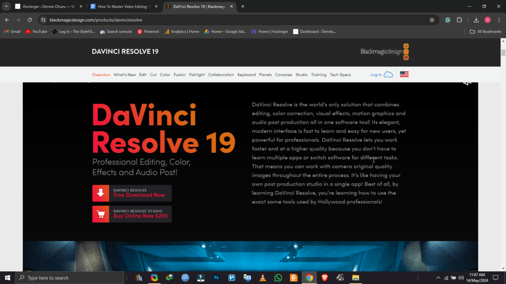Open the volume control in system tray
Image resolution: width=506 pixels, height=284 pixels.
coord(461,278)
